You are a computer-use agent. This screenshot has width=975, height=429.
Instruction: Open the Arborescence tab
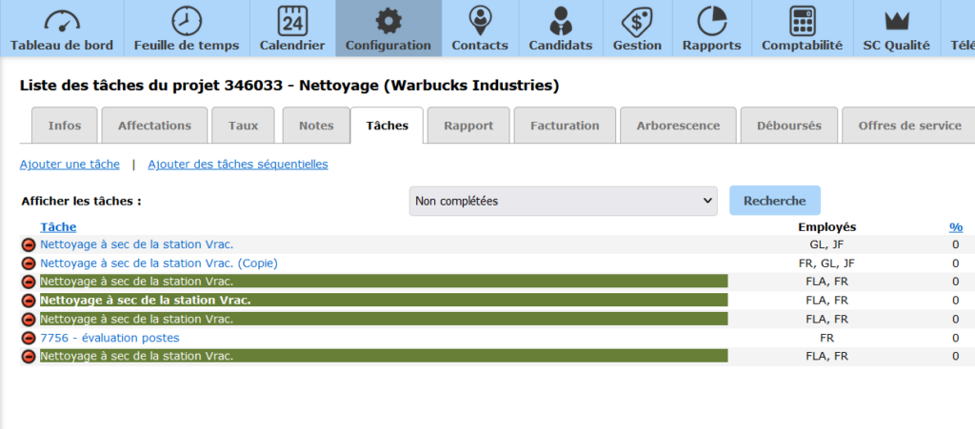(677, 126)
